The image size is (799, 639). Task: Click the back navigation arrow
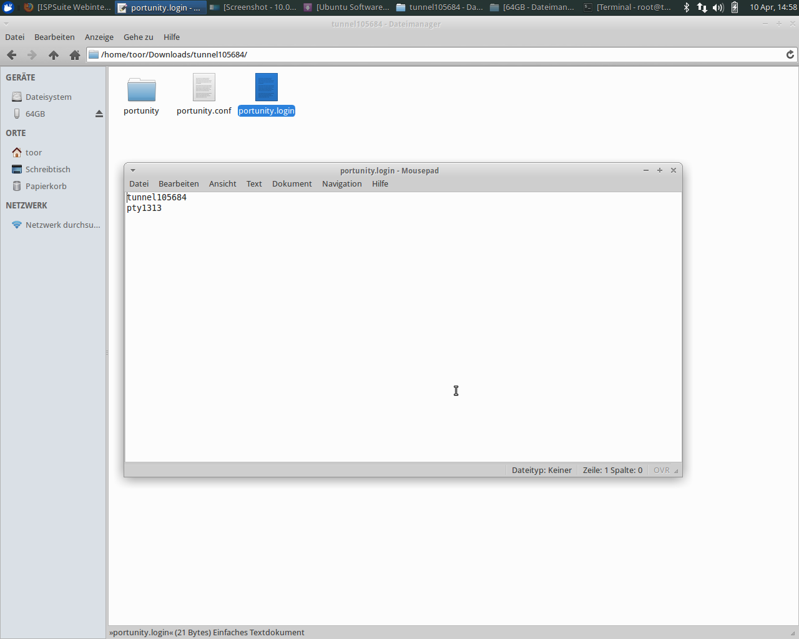12,55
